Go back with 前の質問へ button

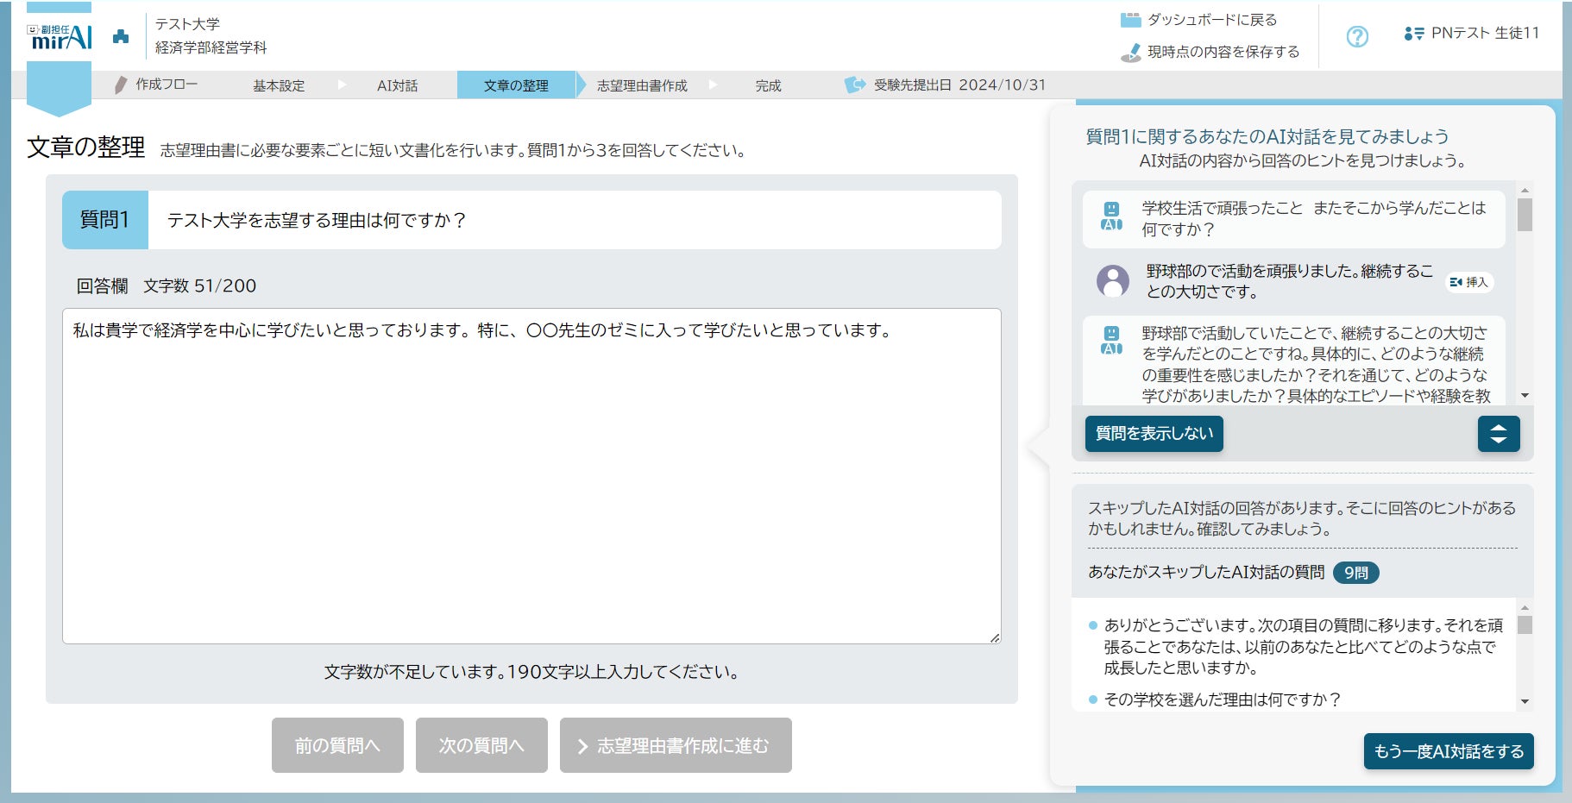tap(337, 745)
